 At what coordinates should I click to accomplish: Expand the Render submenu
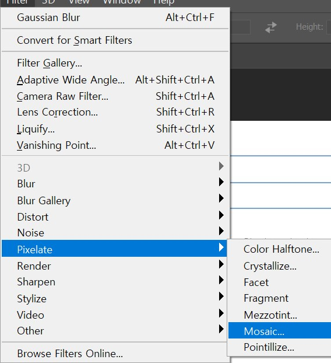pyautogui.click(x=114, y=266)
